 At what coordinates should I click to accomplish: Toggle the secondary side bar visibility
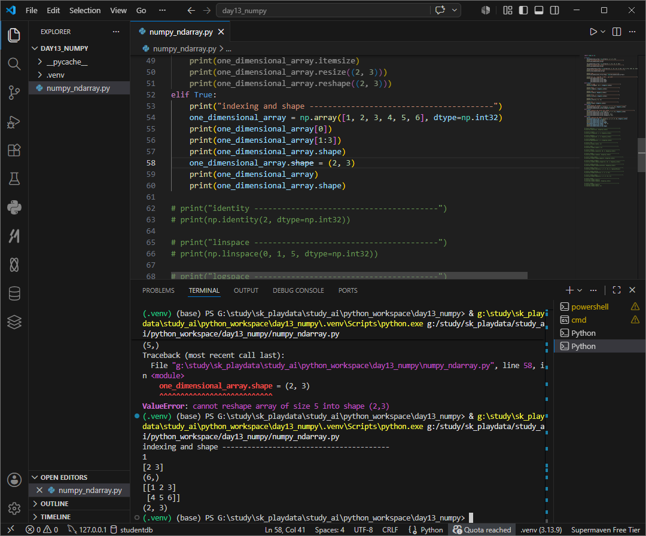click(x=554, y=10)
